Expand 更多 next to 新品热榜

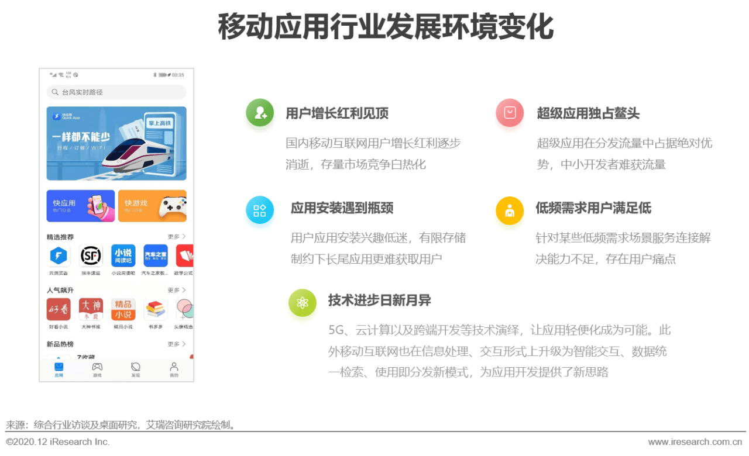[177, 344]
